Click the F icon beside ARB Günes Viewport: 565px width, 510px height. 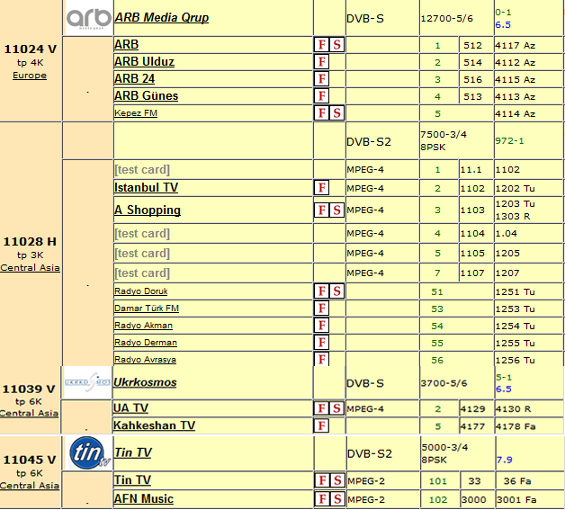(x=321, y=96)
